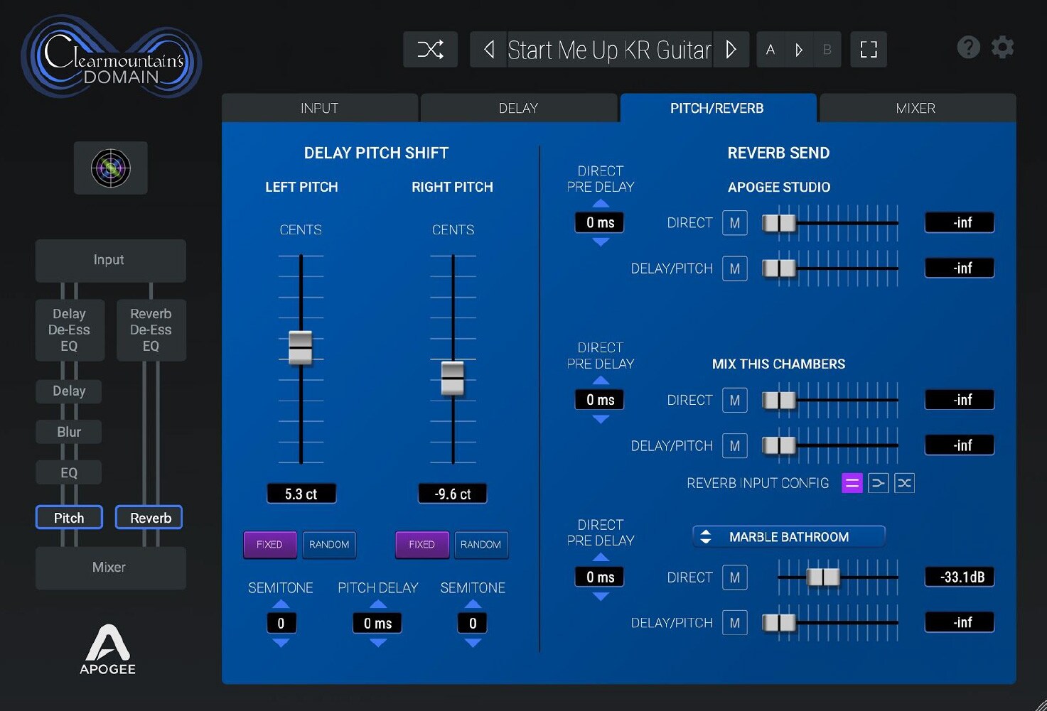
Task: Decrease PITCH DELAY with down arrow
Action: (x=378, y=643)
